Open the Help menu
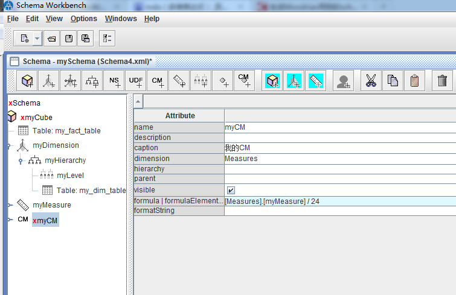Viewport: 456px width, 295px height. pyautogui.click(x=152, y=19)
